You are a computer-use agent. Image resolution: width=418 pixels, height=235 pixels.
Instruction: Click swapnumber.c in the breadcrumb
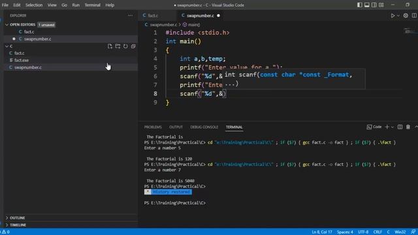click(163, 25)
